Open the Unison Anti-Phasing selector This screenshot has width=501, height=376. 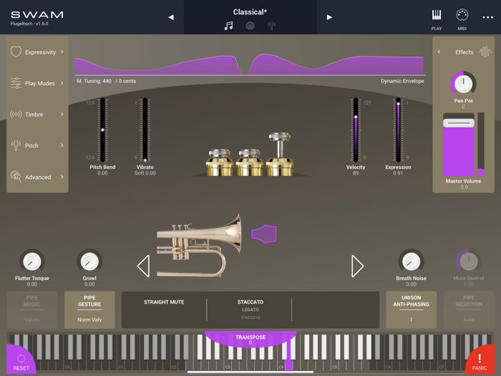point(411,309)
